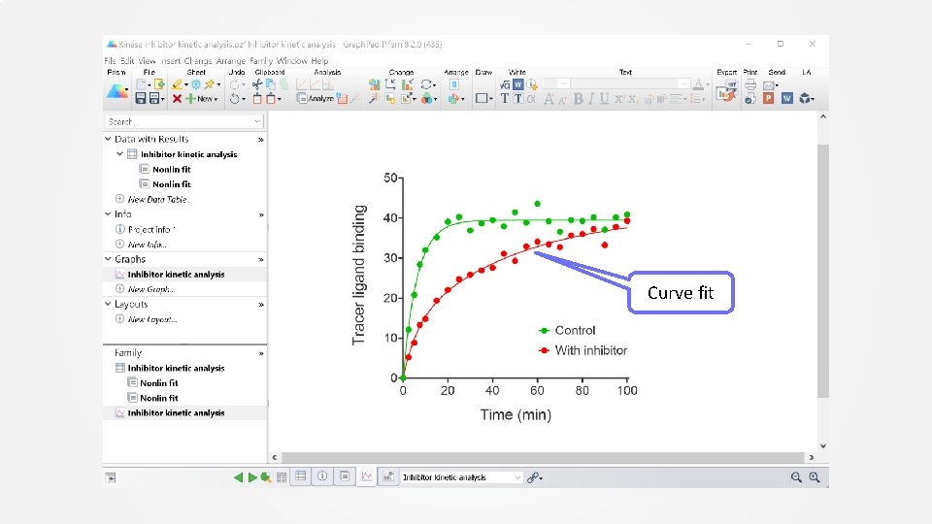Image resolution: width=932 pixels, height=524 pixels.
Task: Click the info sheet icon in bottom bar
Action: click(322, 476)
